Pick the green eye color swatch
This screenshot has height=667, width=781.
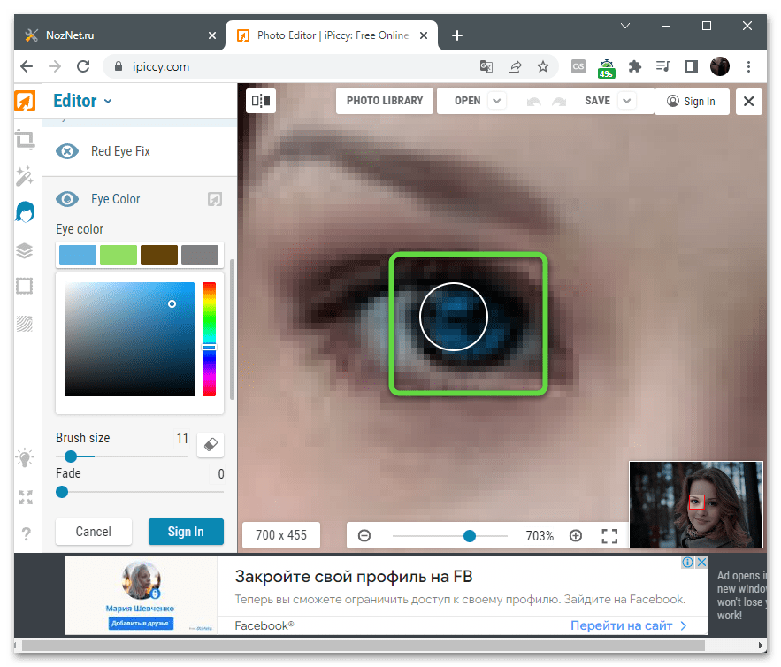point(119,255)
